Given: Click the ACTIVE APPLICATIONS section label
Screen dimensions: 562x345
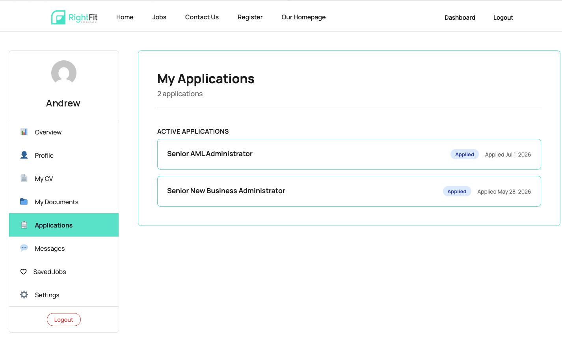Looking at the screenshot, I should (x=193, y=131).
